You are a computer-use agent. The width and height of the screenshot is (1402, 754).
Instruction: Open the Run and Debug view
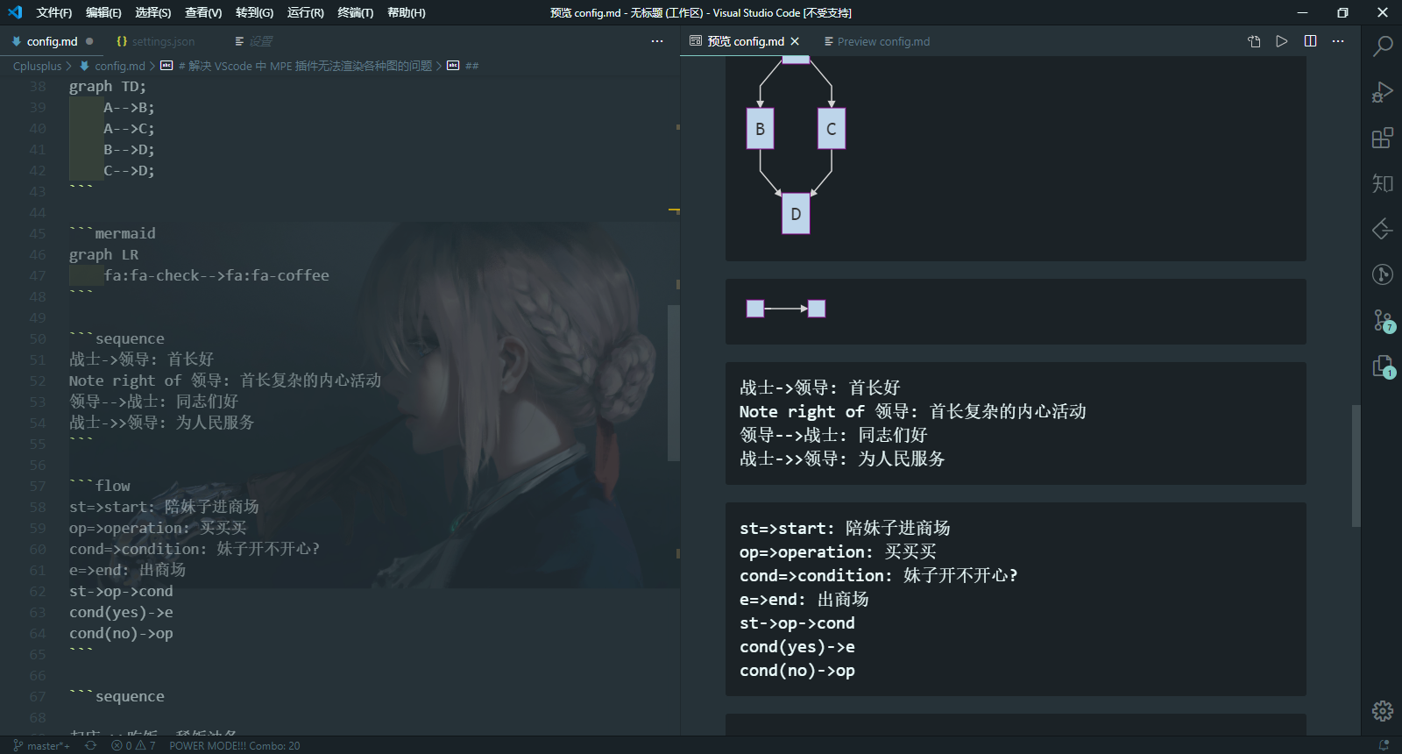1383,92
